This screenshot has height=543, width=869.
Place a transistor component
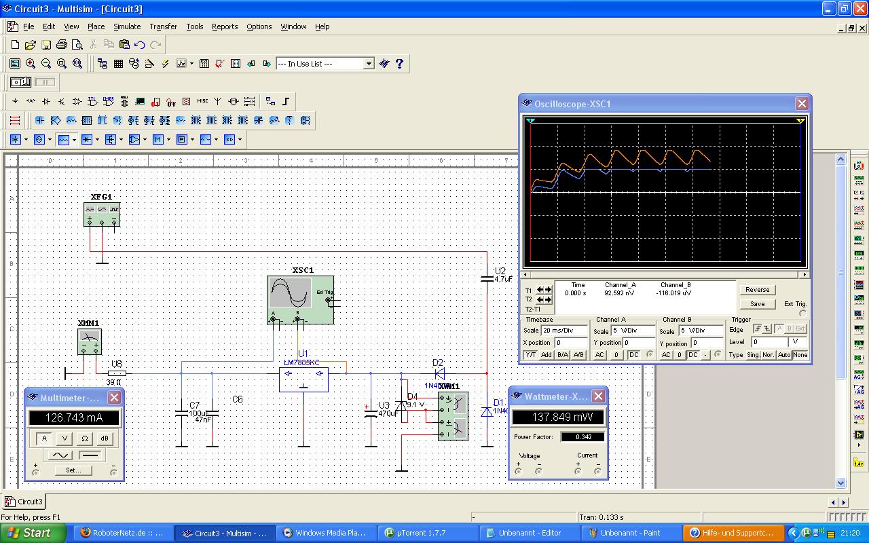coord(62,101)
